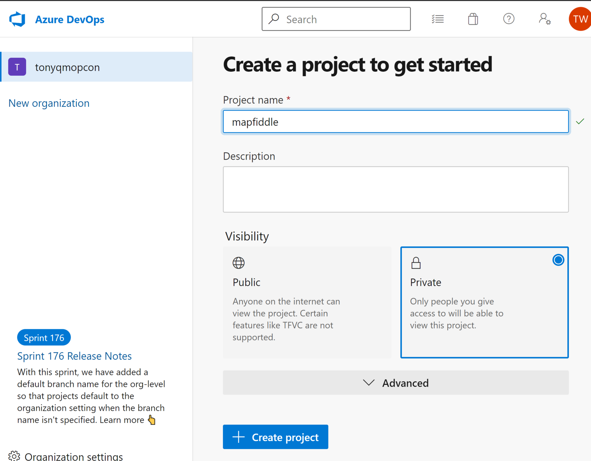Open the work items list icon

click(x=438, y=19)
